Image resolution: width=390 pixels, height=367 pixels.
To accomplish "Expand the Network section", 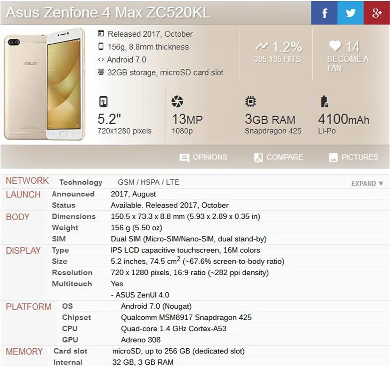I will pyautogui.click(x=367, y=184).
